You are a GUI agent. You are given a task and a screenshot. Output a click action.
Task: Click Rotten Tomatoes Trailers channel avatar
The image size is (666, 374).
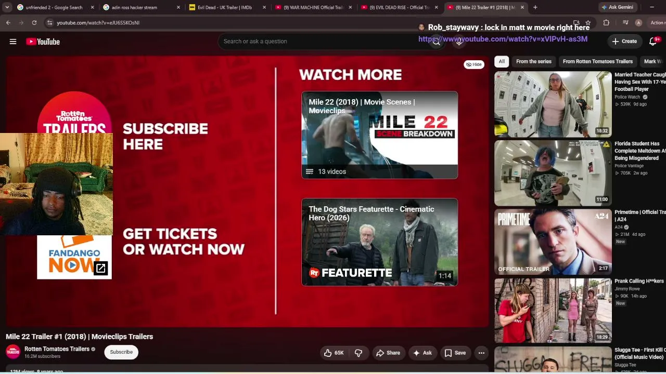(13, 352)
